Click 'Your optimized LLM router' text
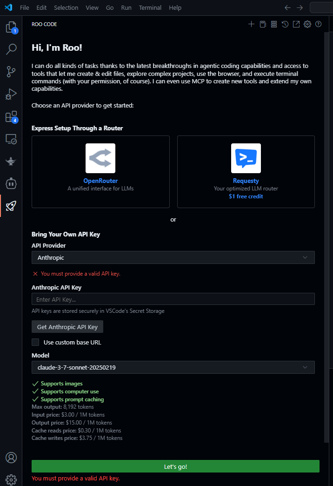This screenshot has height=486, width=333. pyautogui.click(x=246, y=189)
